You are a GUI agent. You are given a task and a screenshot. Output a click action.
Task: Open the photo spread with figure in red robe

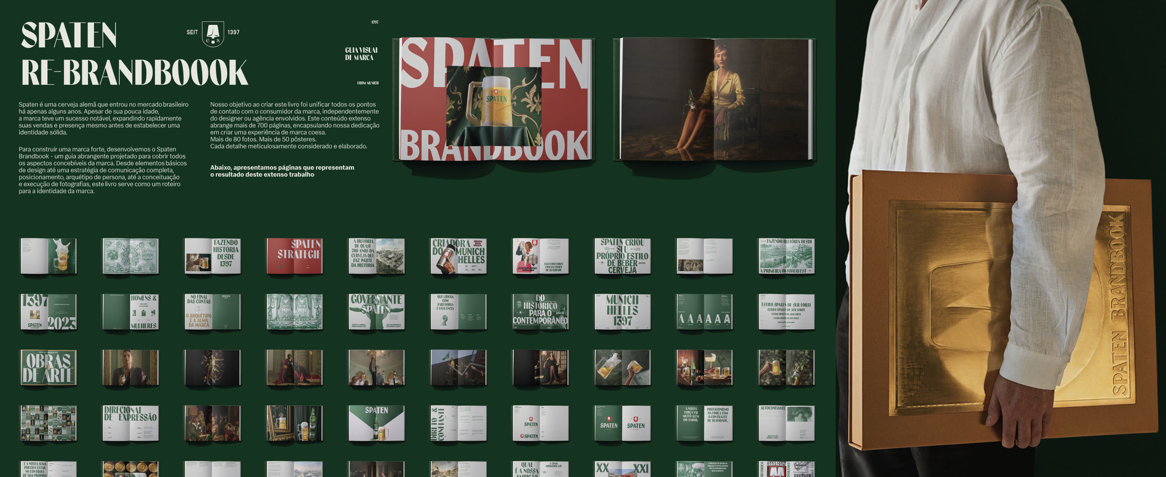[x=294, y=368]
